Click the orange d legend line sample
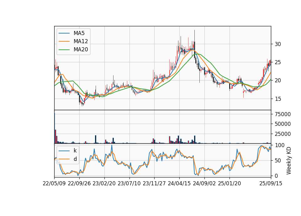Viewport: 301px width, 216px height. (x=64, y=159)
